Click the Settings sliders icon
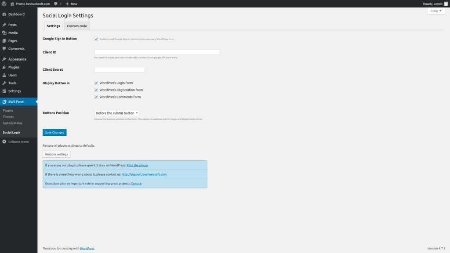This screenshot has width=450, height=253. (4, 91)
